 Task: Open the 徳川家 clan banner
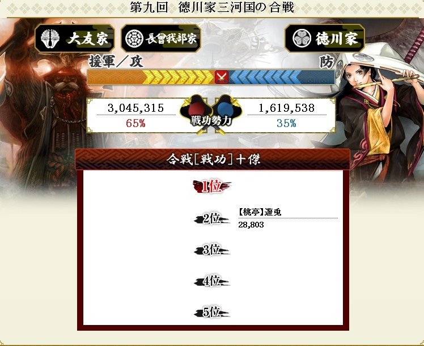point(325,38)
